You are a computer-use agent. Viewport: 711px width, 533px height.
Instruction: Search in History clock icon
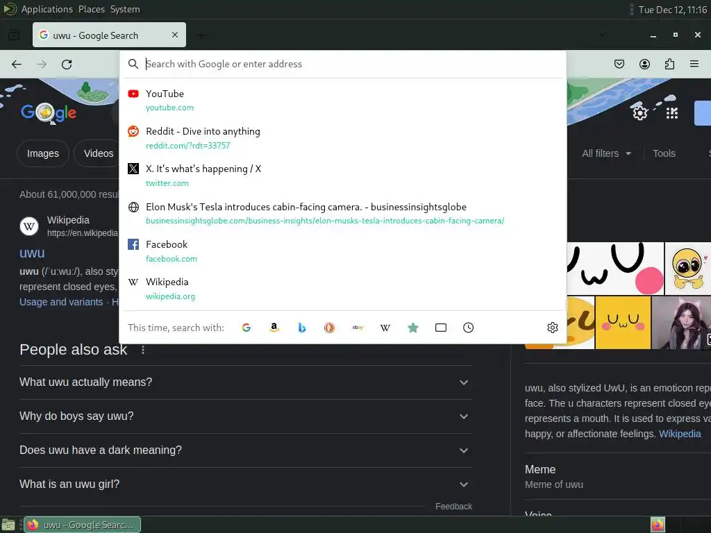[x=469, y=328]
